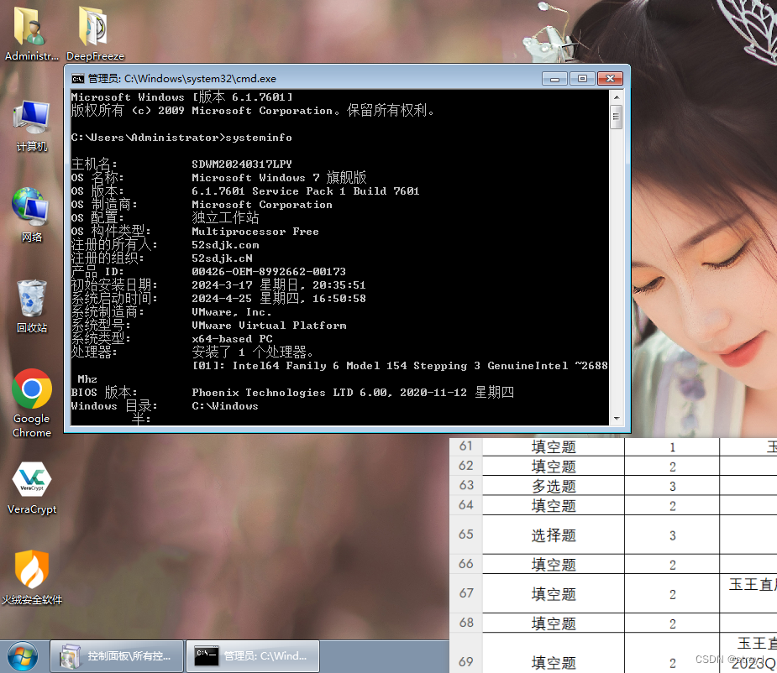Click the 选择题 cell in row 65
The image size is (777, 673).
(x=554, y=535)
